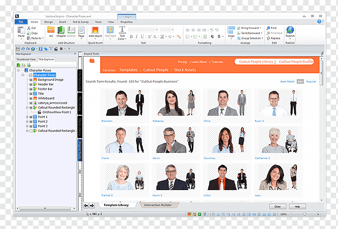Viewport: 338px width, 229px height.
Task: Click Replace in the Edit group
Action: [x=273, y=38]
